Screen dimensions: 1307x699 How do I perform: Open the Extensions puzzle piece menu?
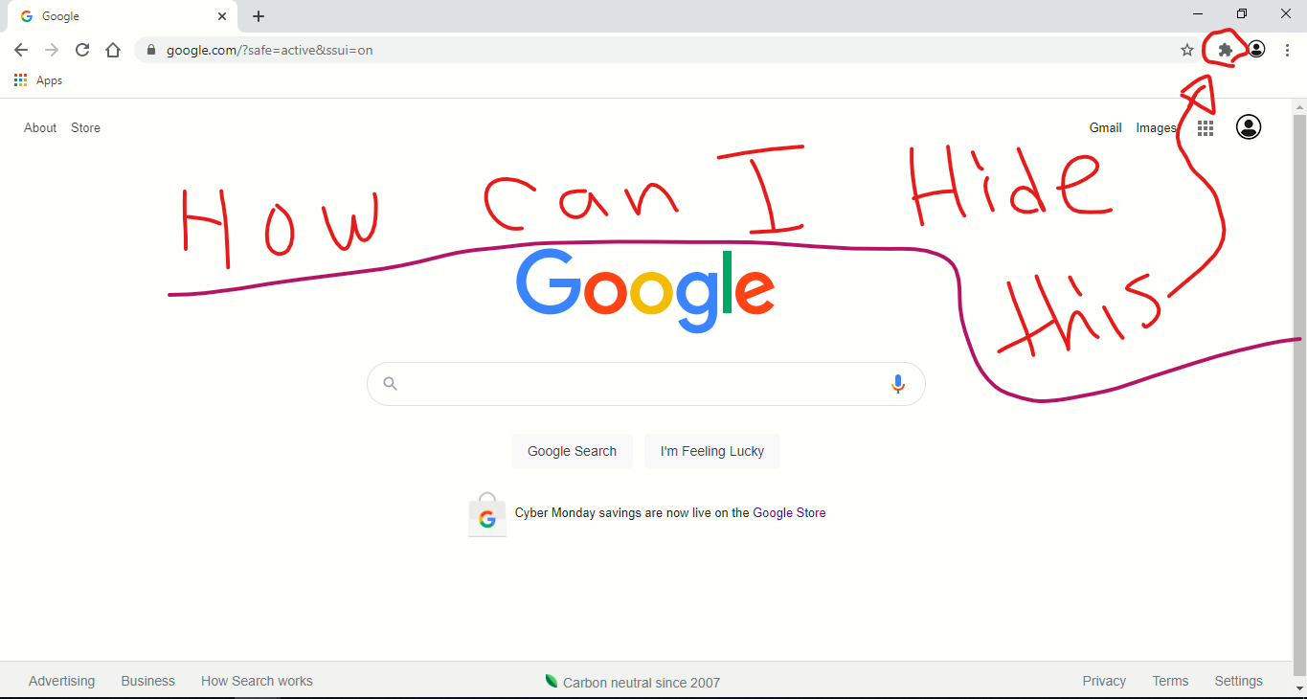pos(1225,50)
